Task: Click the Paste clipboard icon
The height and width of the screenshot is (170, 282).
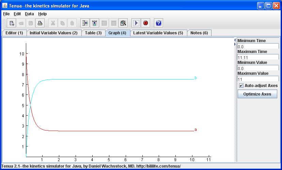Action: click(72, 23)
